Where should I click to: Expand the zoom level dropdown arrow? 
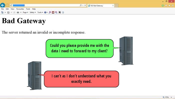(171, 97)
